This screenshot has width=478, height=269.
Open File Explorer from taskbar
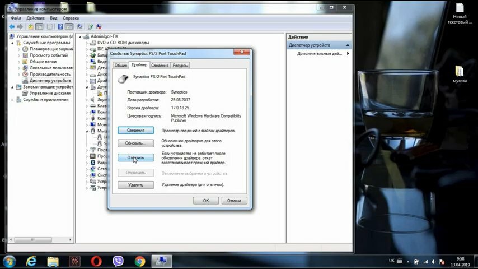[53, 262]
